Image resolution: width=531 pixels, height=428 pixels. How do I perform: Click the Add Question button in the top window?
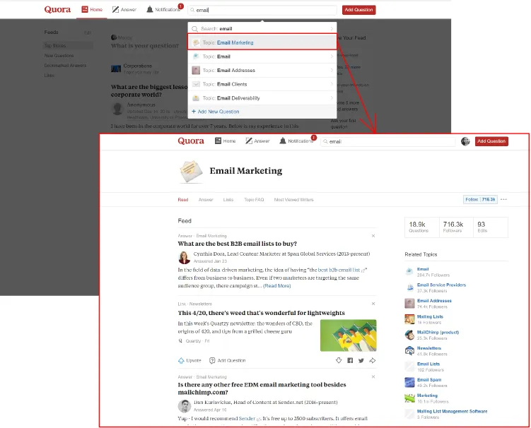click(x=358, y=10)
